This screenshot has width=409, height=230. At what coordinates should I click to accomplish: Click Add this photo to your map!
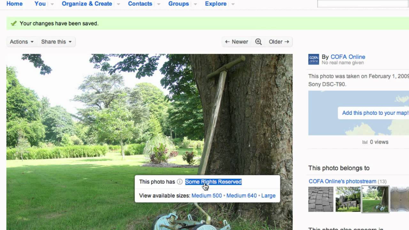(375, 113)
